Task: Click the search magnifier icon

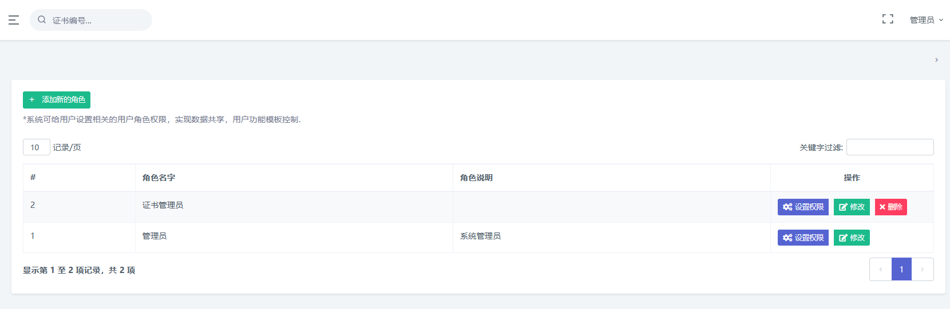Action: tap(42, 20)
